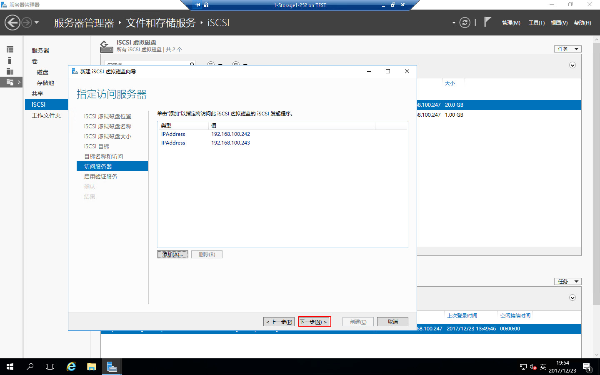Screen dimensions: 600x375
Task: Expand the chevron above the 空闲持续时间 column
Action: (572, 297)
